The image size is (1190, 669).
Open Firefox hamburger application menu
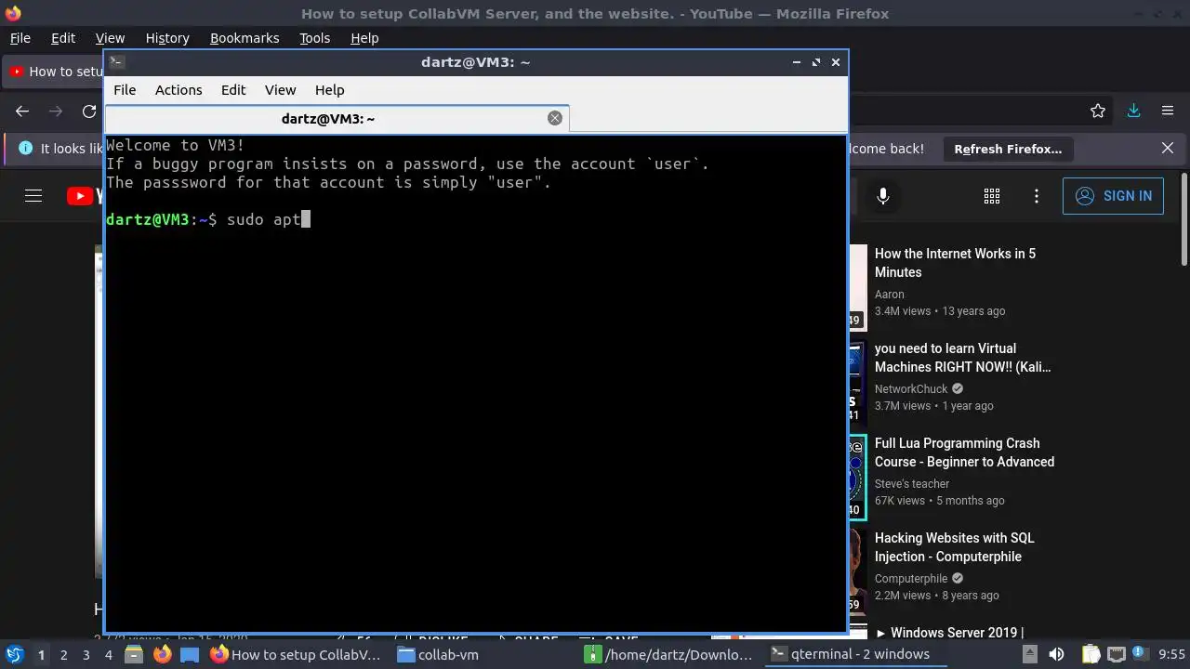click(x=1168, y=111)
